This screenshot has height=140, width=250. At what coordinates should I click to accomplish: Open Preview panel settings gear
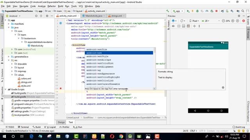239,16
